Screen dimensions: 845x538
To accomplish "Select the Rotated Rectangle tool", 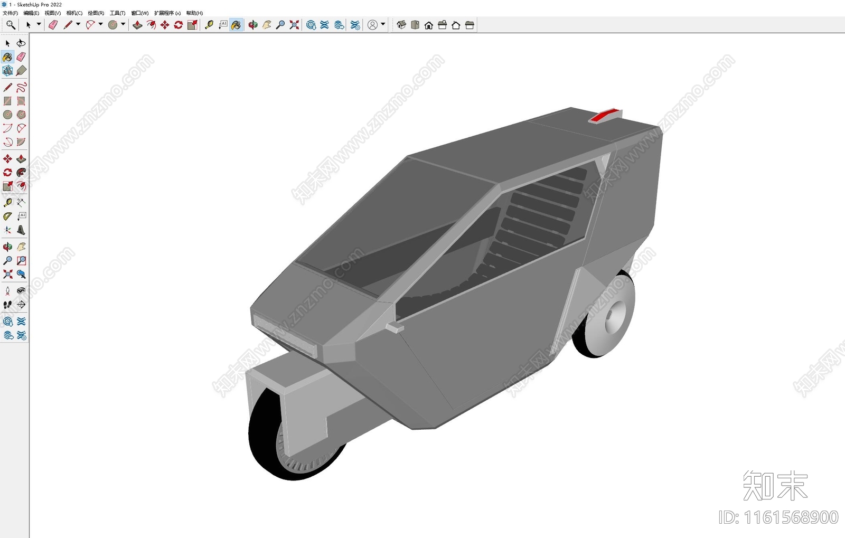I will tap(21, 101).
